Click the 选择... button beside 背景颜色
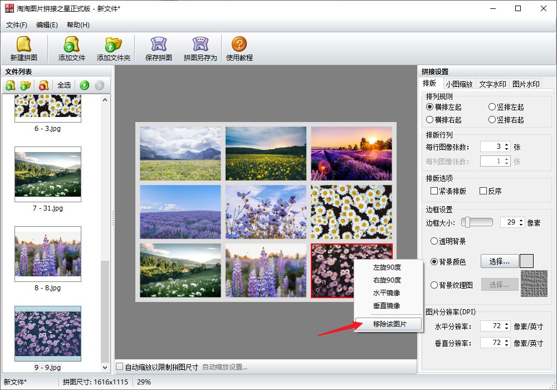The width and height of the screenshot is (557, 390). point(499,261)
